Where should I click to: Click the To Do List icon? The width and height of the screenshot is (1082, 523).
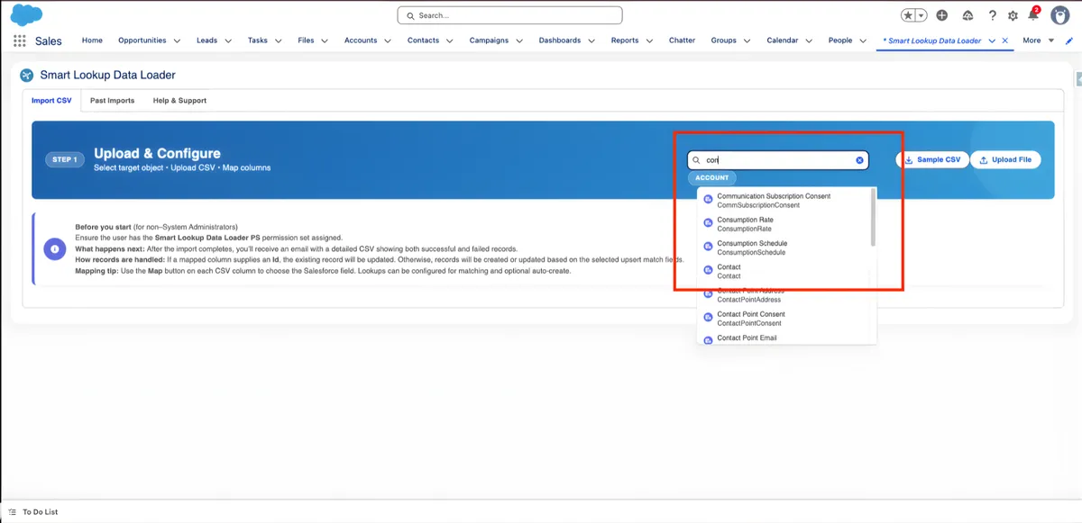pyautogui.click(x=13, y=512)
